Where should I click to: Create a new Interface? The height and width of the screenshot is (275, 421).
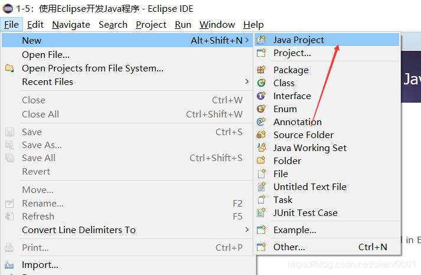pyautogui.click(x=327, y=96)
